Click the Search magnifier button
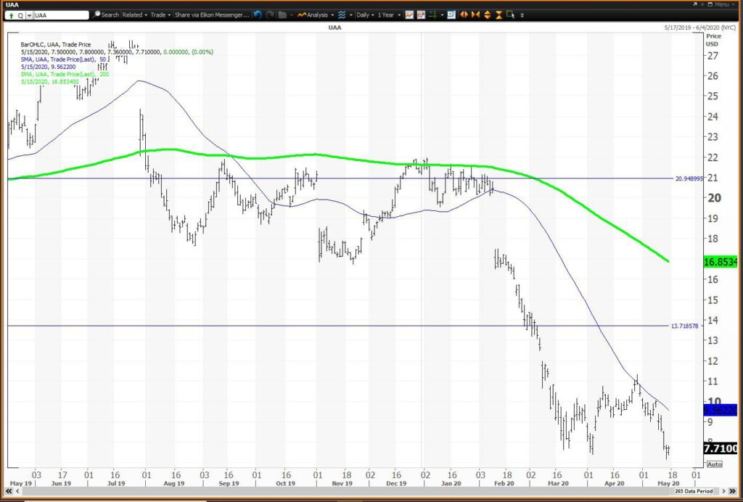The image size is (743, 502). [x=106, y=15]
